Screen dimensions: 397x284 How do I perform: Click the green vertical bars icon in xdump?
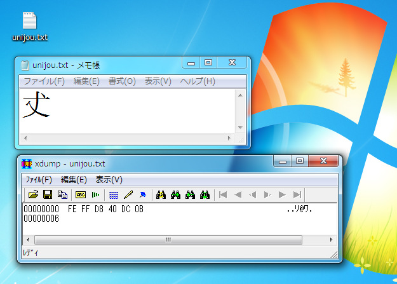(x=95, y=194)
